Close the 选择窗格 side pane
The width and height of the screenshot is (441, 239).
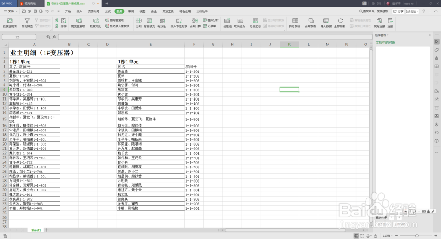430,35
